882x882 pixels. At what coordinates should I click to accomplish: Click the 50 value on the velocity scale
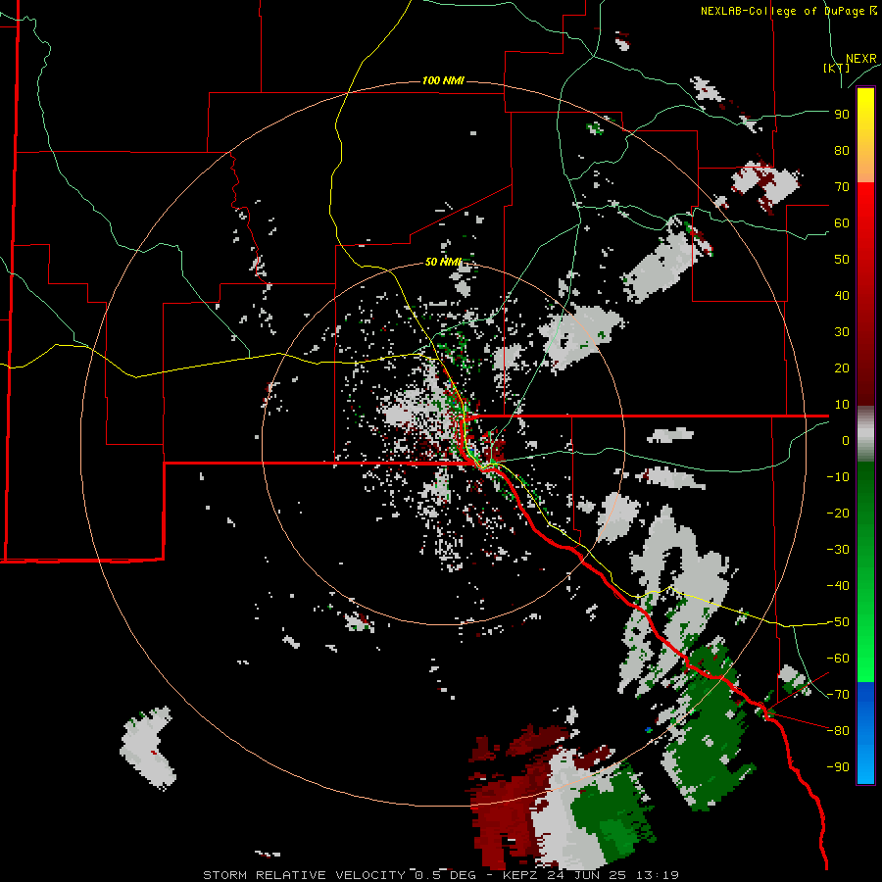point(842,260)
